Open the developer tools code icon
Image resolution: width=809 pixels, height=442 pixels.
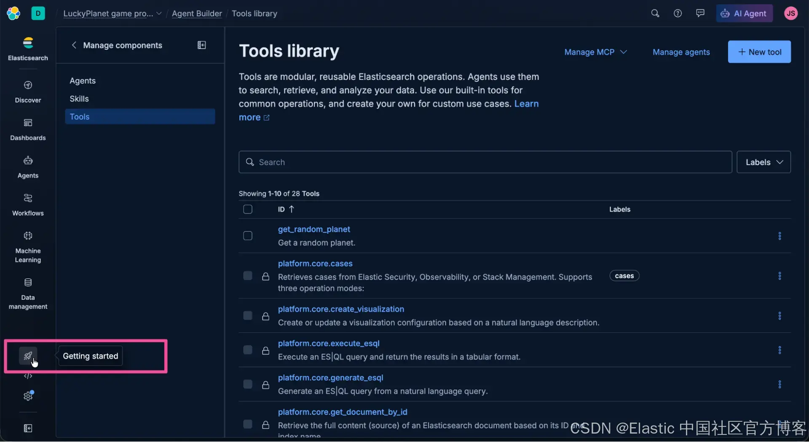click(28, 376)
